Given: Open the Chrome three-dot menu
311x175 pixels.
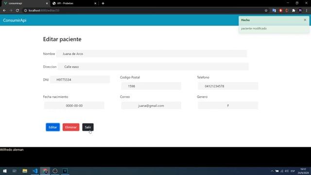Looking at the screenshot, I should [307, 10].
